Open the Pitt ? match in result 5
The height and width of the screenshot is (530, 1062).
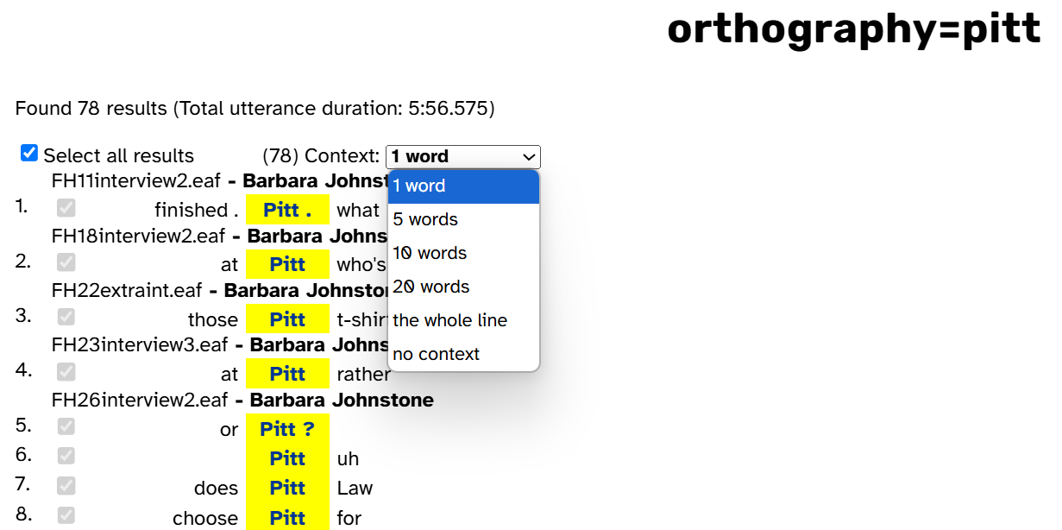[287, 429]
